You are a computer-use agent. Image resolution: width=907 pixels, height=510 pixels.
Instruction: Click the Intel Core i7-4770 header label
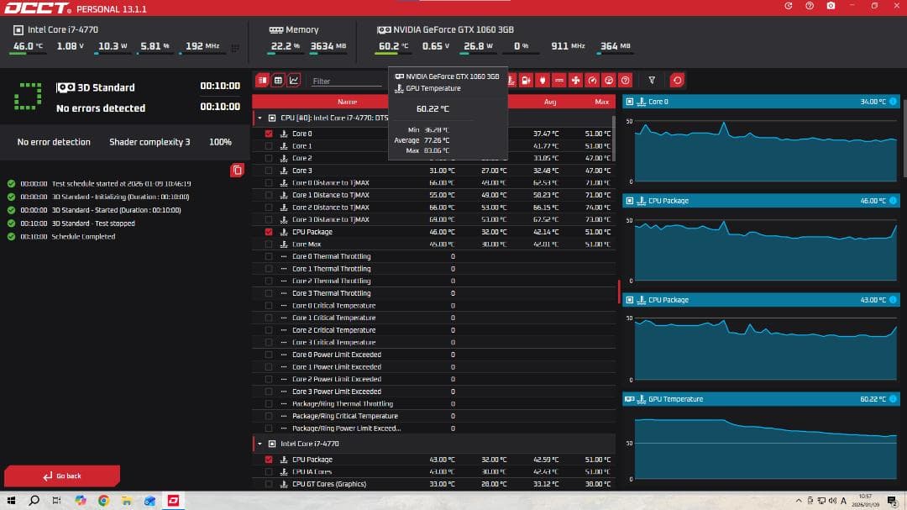(63, 29)
